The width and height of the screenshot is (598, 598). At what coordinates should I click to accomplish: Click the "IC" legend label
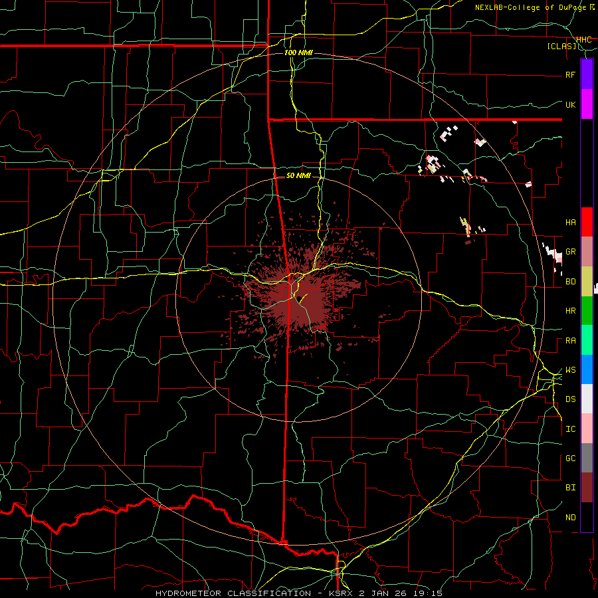570,429
